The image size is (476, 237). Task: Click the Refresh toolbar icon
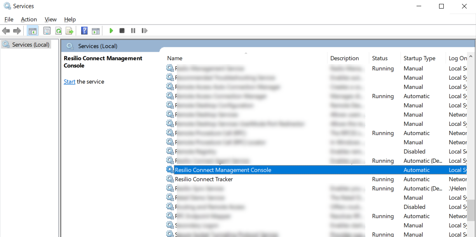[x=58, y=31]
